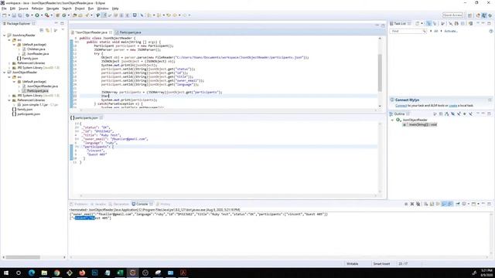Open the Help menu
The height and width of the screenshot is (278, 495).
pyautogui.click(x=115, y=8)
